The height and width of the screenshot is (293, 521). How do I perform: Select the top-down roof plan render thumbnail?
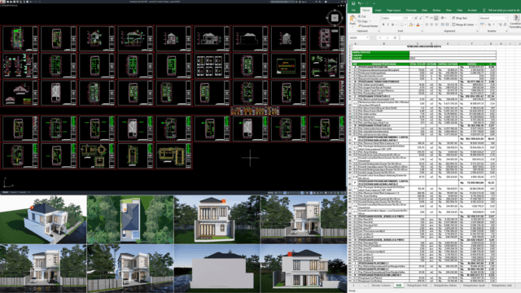[130, 220]
